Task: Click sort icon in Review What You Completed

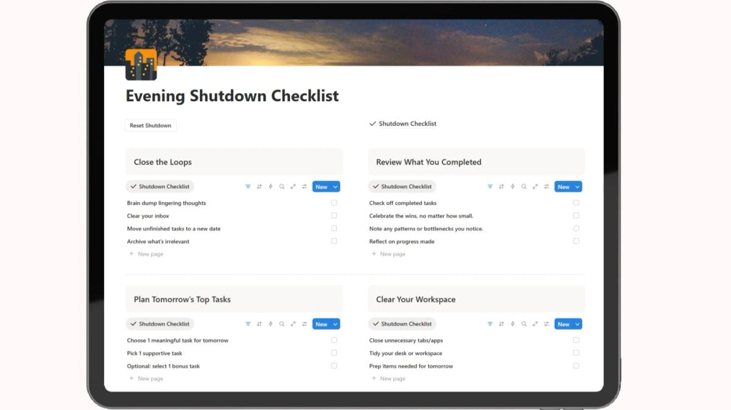Action: [x=501, y=187]
